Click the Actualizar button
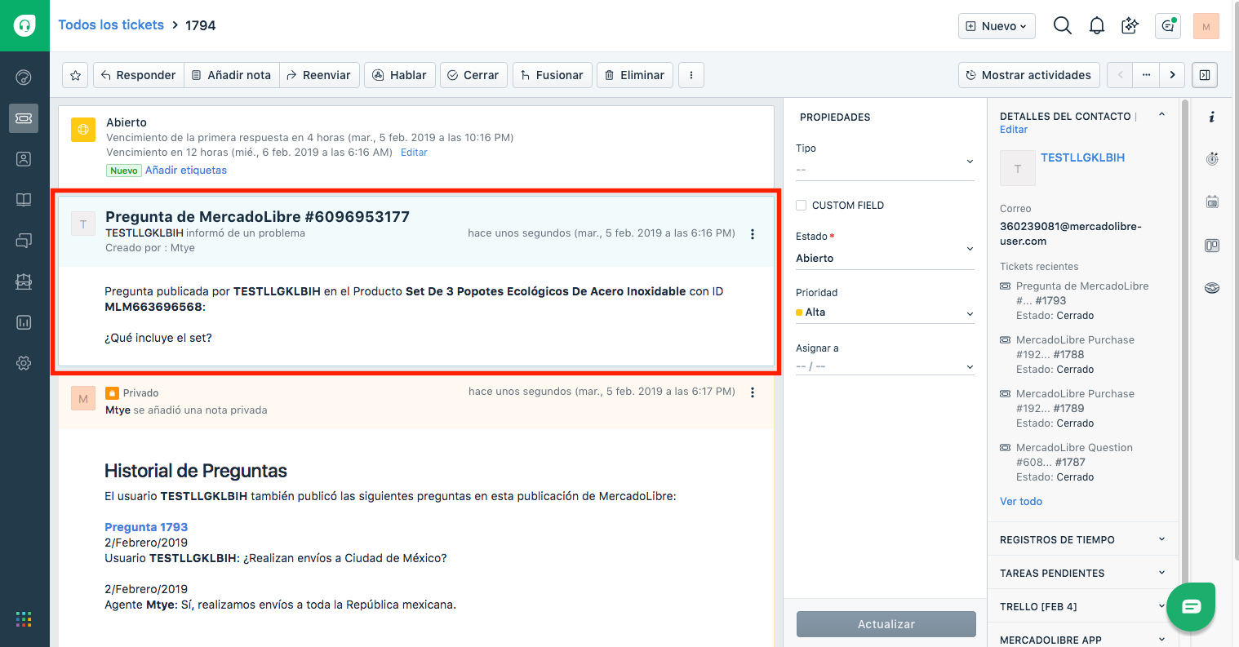This screenshot has height=647, width=1239. (886, 624)
